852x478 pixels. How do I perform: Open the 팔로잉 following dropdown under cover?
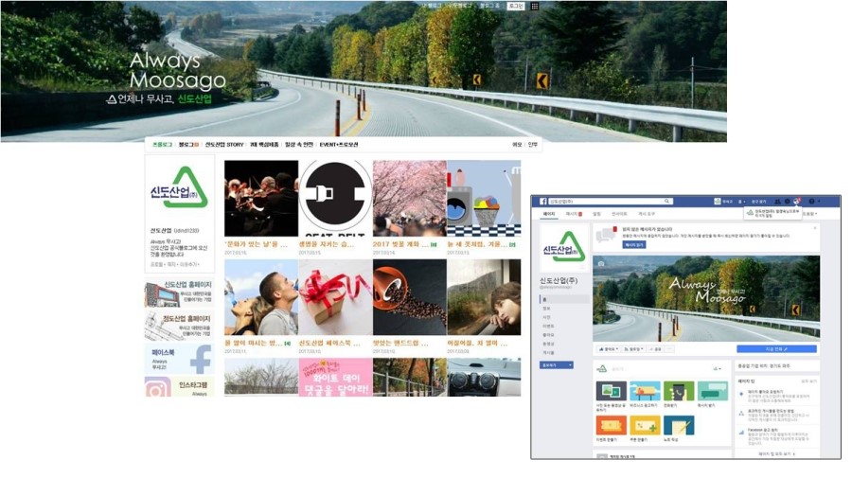click(x=633, y=349)
